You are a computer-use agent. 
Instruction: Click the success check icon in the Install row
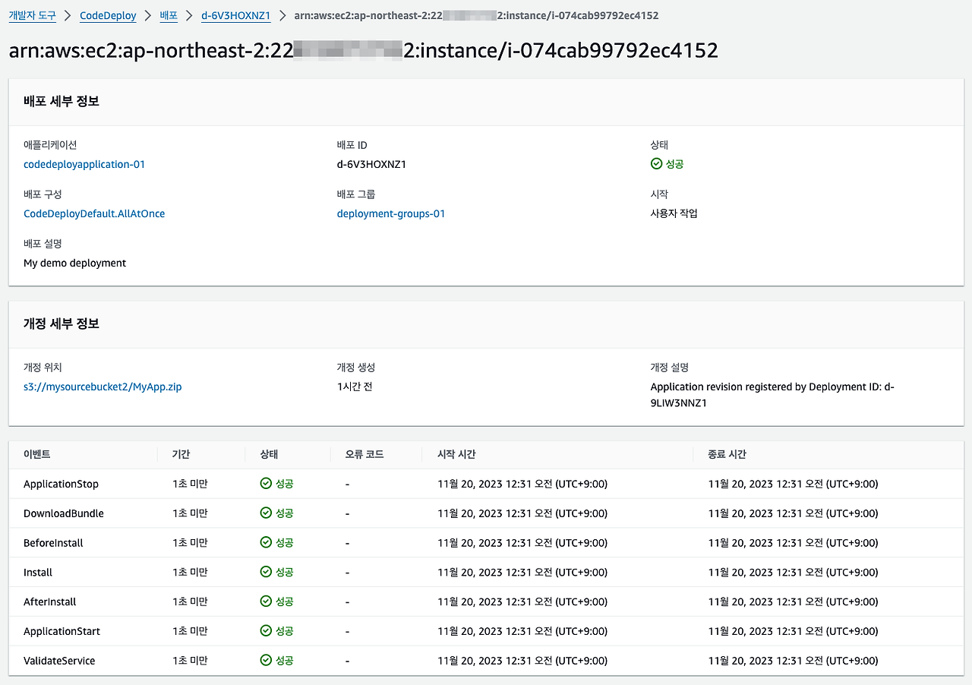click(x=266, y=572)
